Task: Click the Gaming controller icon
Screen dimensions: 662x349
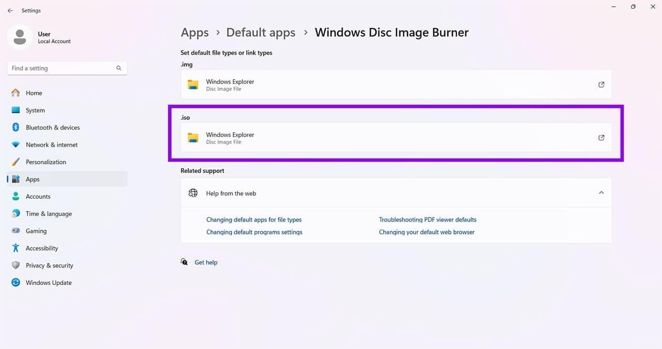Action: pyautogui.click(x=16, y=231)
